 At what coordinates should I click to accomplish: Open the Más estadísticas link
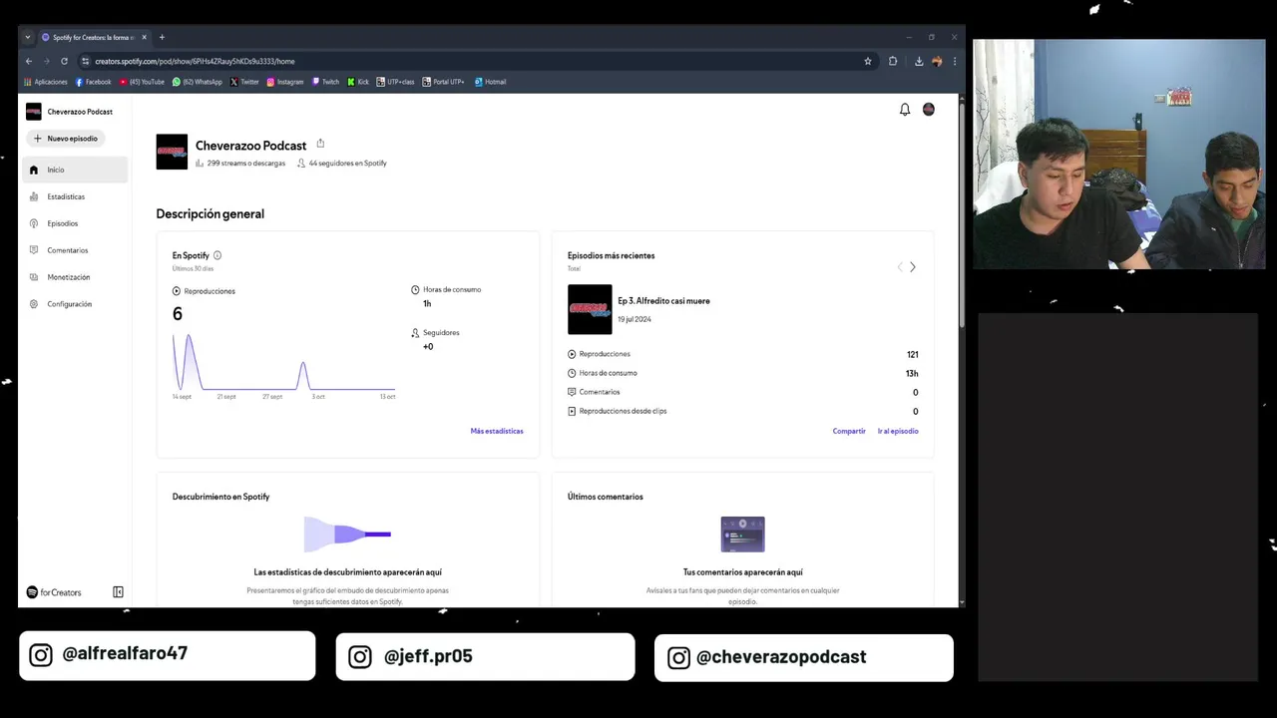coord(497,431)
